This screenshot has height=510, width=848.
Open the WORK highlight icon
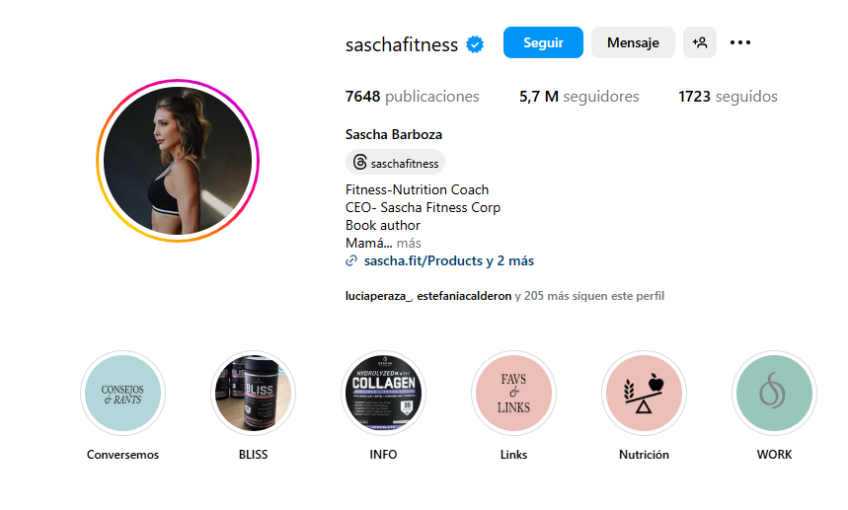[x=774, y=394]
